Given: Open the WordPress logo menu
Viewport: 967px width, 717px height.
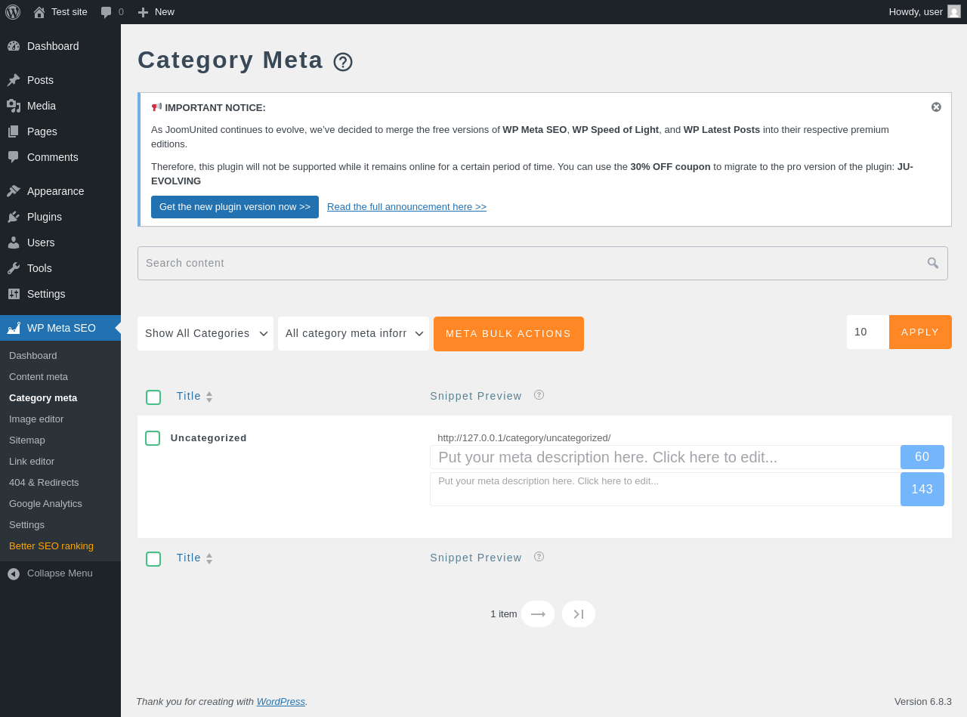Looking at the screenshot, I should point(13,12).
